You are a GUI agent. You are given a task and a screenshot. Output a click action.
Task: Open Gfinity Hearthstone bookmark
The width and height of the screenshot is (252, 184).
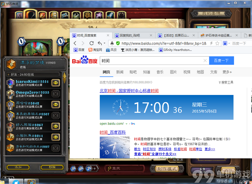(175, 50)
